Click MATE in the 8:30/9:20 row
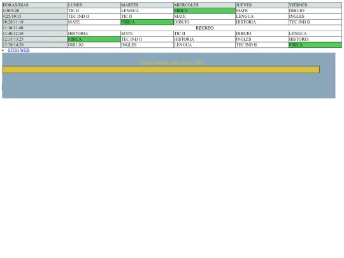Screen dimensions: 344x258 point(262,11)
